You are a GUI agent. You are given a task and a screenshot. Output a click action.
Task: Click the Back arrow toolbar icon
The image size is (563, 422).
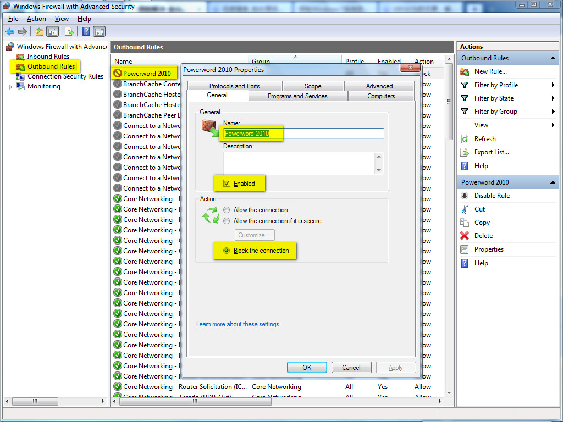point(10,31)
